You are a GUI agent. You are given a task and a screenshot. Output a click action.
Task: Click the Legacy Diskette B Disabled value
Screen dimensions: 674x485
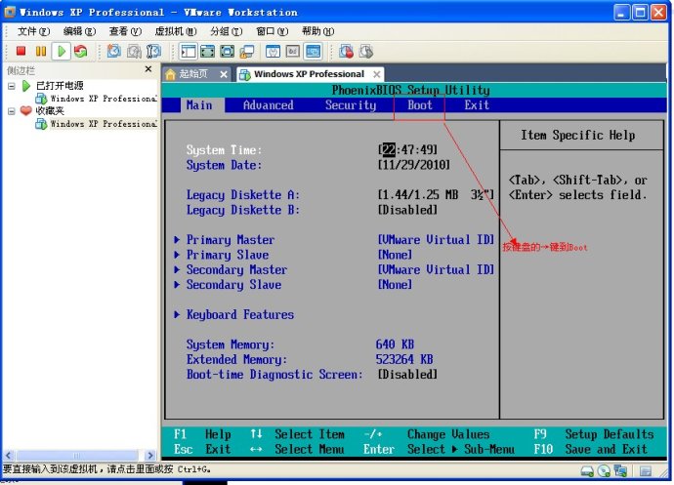[407, 210]
